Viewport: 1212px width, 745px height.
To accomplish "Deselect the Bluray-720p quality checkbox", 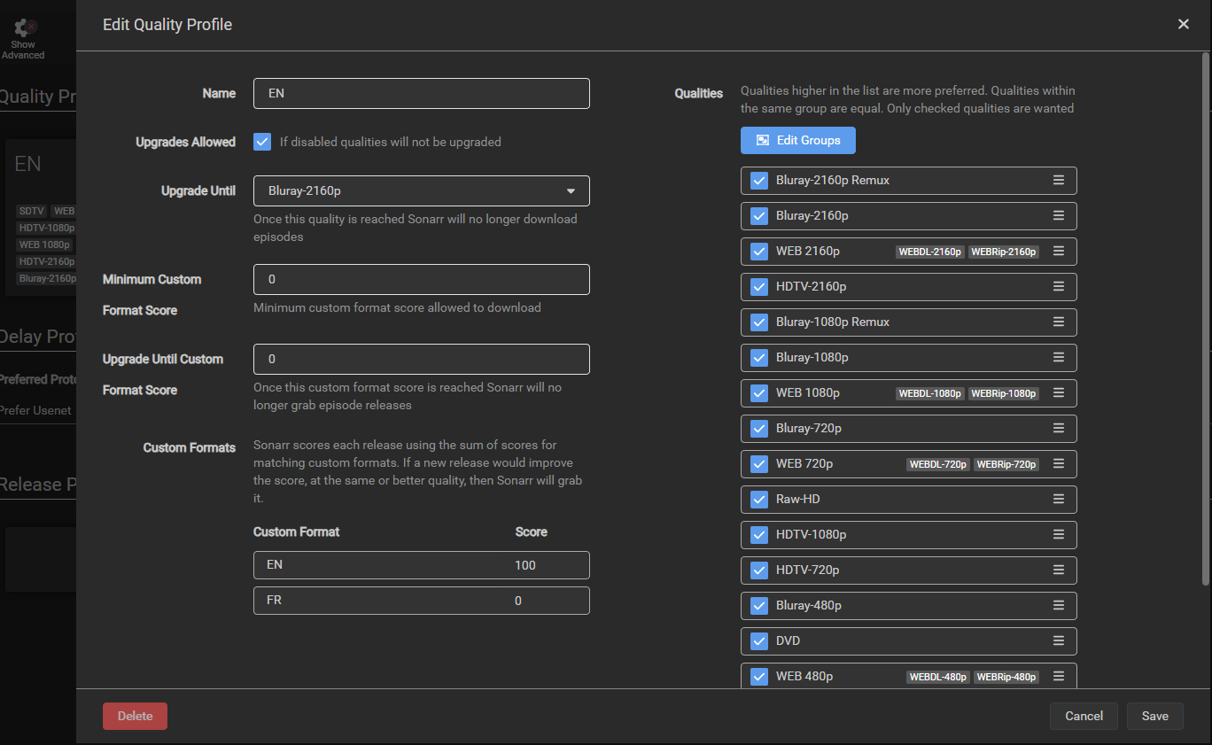I will (759, 429).
